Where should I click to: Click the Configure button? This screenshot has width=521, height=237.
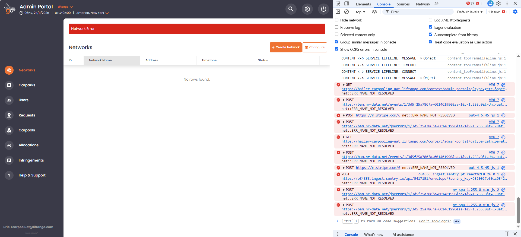coord(315,47)
